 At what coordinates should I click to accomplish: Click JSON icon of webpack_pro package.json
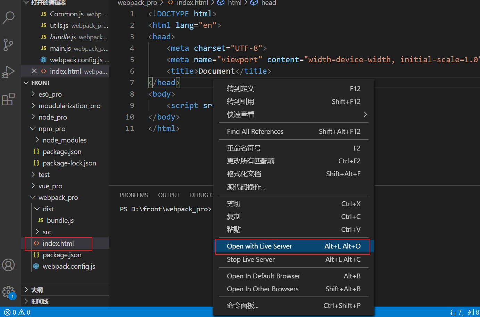pyautogui.click(x=36, y=255)
